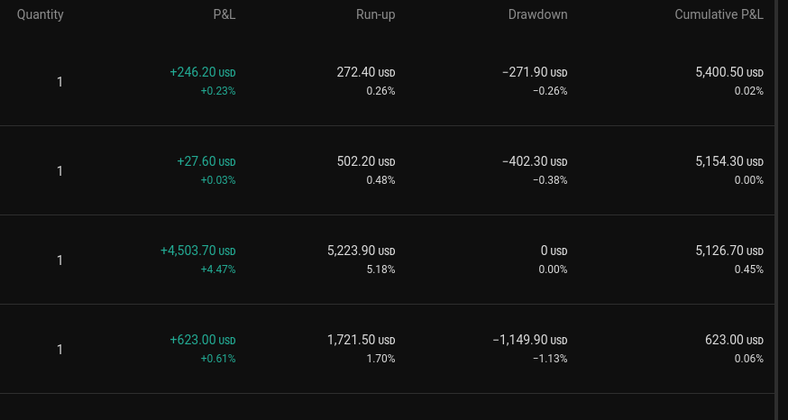Screen dimensions: 788x420
Task: Click the Drawdown column header
Action: [537, 14]
